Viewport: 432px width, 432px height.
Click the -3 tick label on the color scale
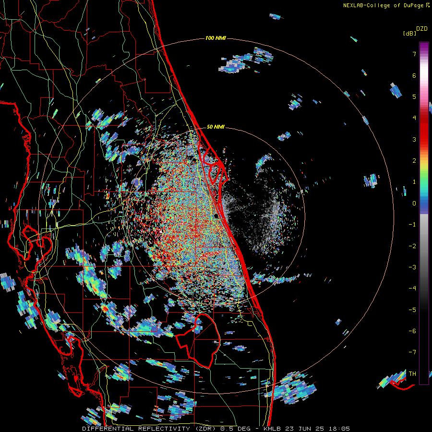[412, 267]
